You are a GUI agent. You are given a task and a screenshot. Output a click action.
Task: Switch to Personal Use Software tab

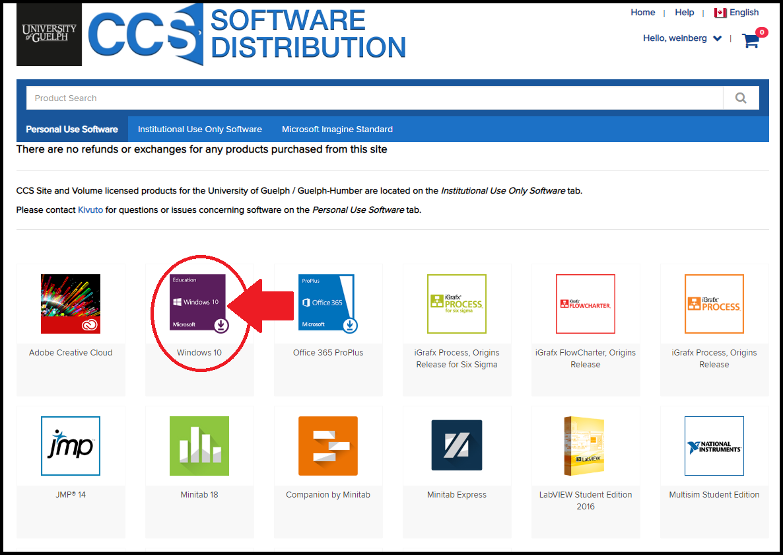point(72,129)
